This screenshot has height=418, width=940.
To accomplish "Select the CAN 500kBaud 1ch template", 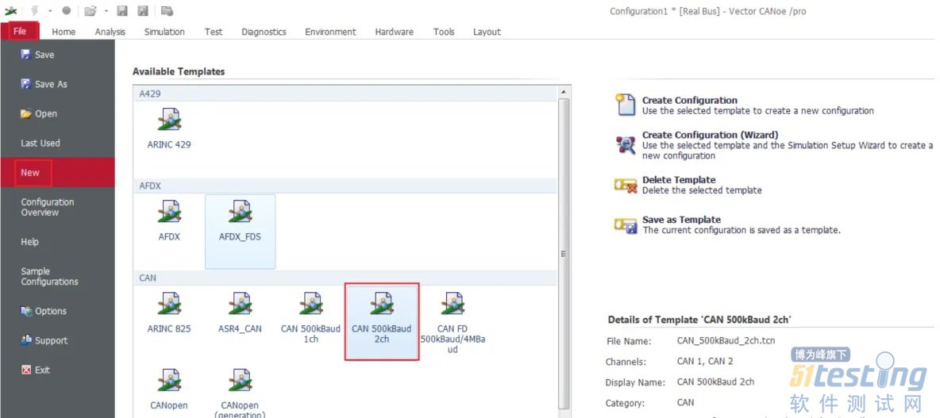I will [310, 318].
